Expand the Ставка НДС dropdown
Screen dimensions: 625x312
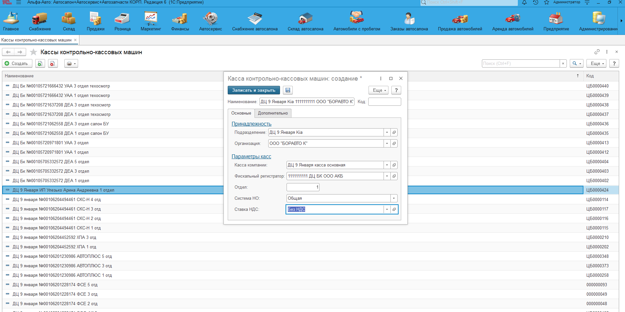click(x=387, y=209)
